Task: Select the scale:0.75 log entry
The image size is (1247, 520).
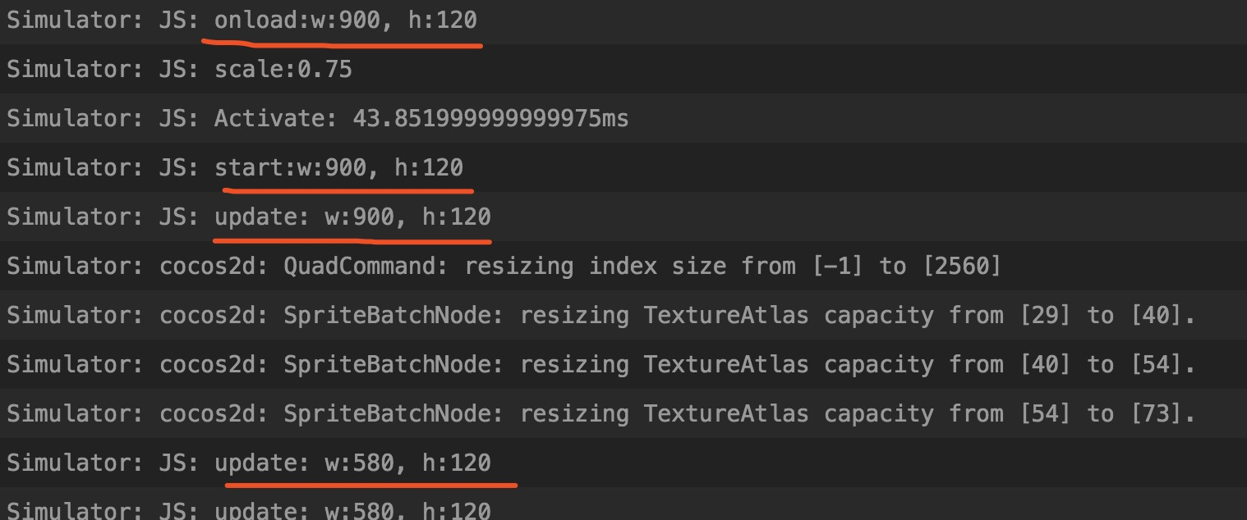Action: point(283,70)
